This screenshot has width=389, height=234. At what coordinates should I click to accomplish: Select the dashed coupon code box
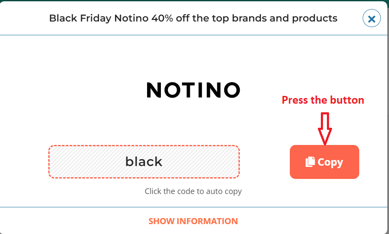pyautogui.click(x=144, y=162)
